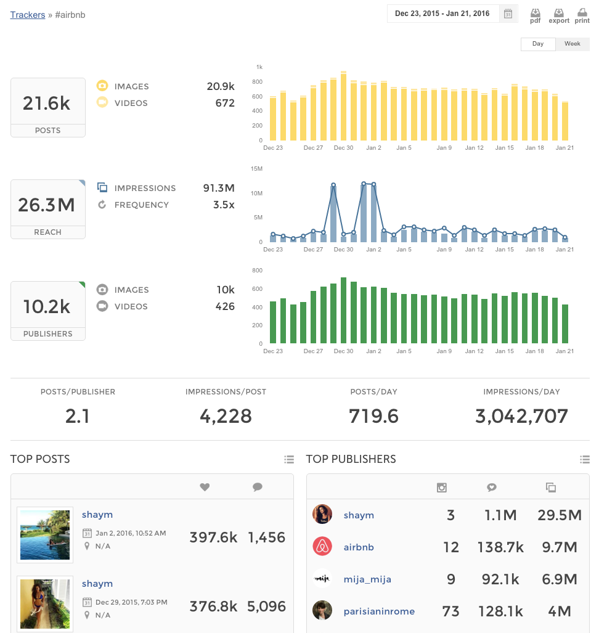Click the 397.6k likes count
This screenshot has height=633, width=599.
tap(213, 537)
